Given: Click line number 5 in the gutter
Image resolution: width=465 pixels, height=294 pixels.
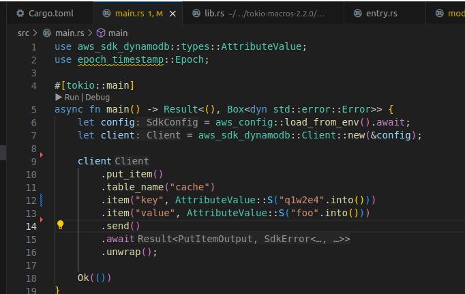Looking at the screenshot, I should [34, 109].
